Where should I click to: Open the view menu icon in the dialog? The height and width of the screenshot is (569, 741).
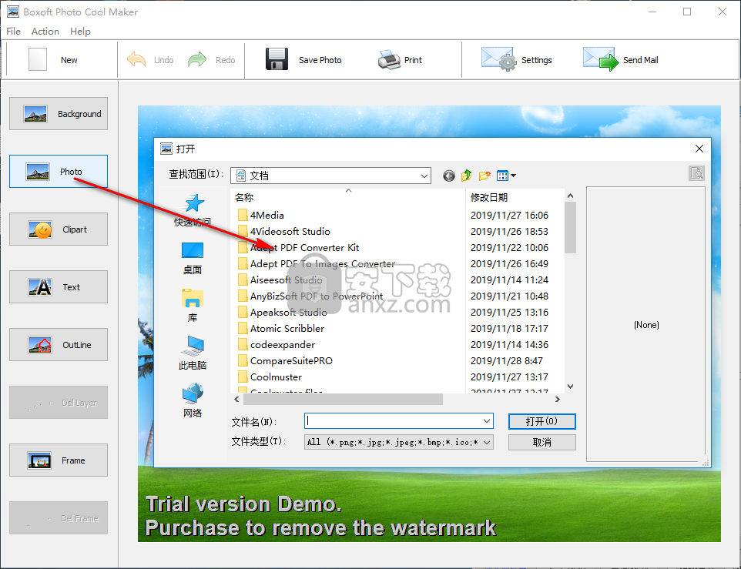tap(506, 176)
